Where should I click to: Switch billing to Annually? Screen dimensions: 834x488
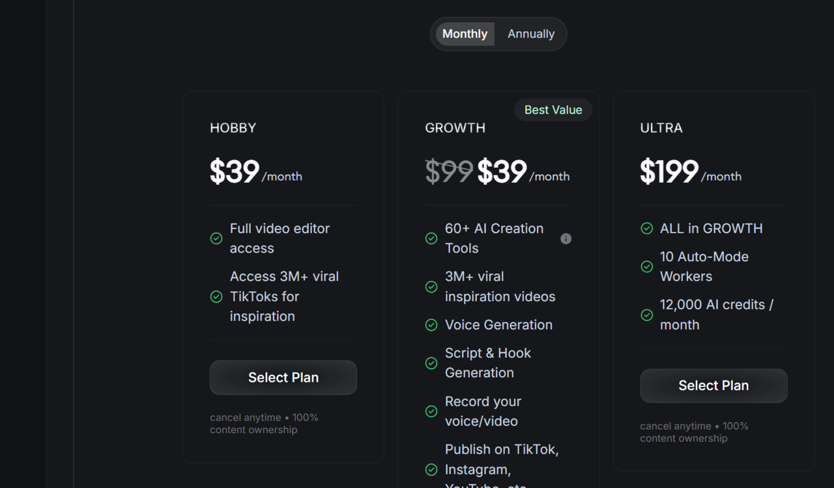(x=530, y=33)
